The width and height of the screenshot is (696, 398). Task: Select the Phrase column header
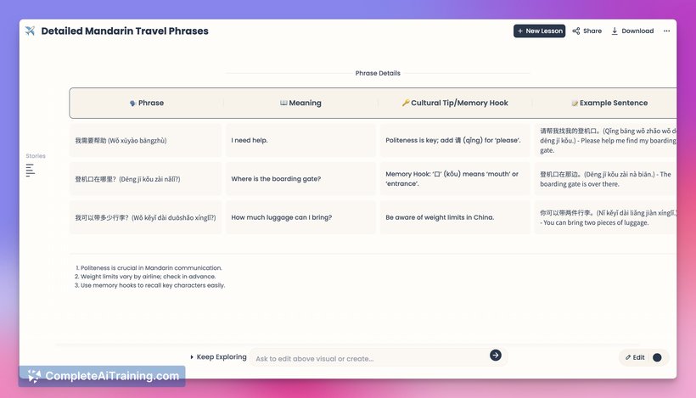[x=146, y=103]
